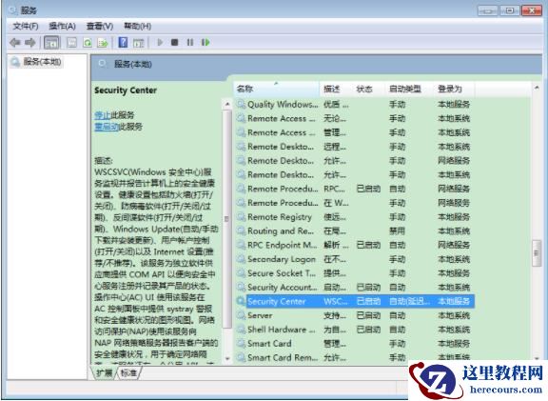Click the description pane scroll-up arrow

click(227, 104)
